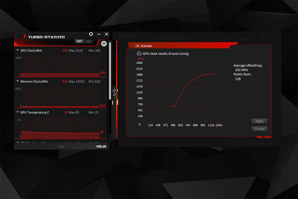
Task: Collapse the GPU Clock,MHz graph
Action: [x=18, y=50]
